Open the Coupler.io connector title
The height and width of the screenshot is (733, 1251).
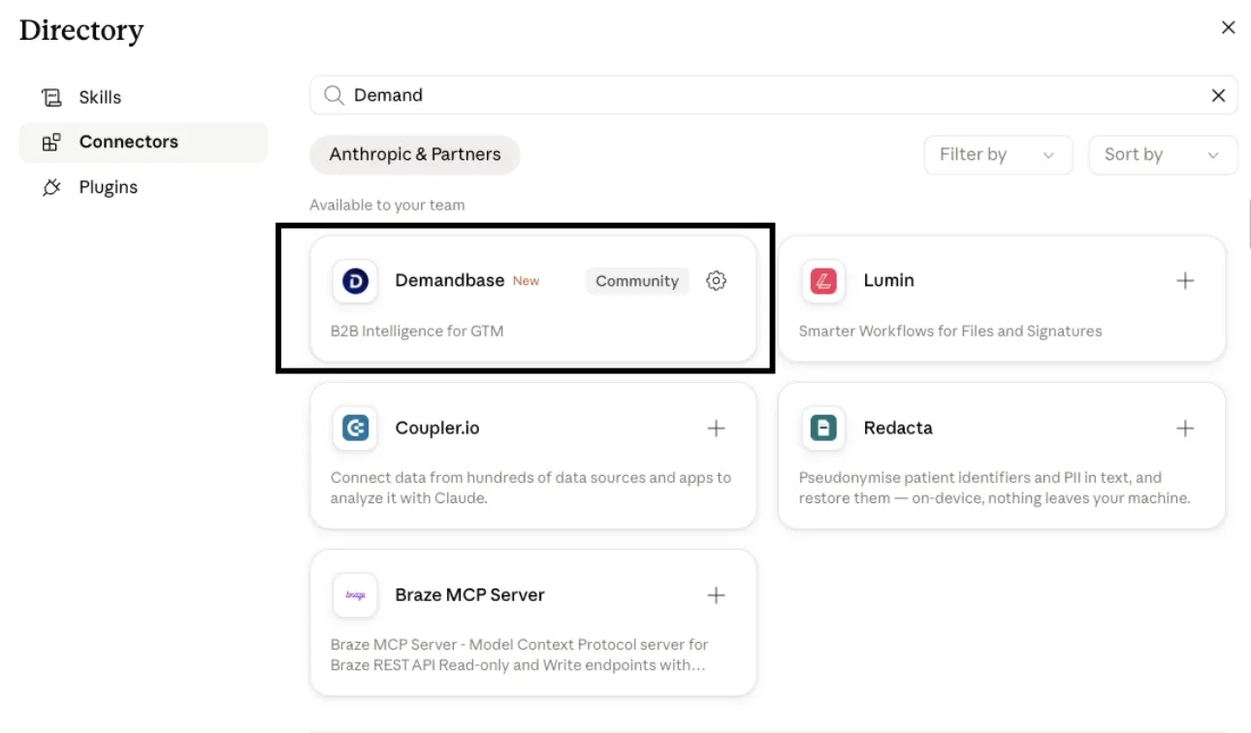[437, 428]
